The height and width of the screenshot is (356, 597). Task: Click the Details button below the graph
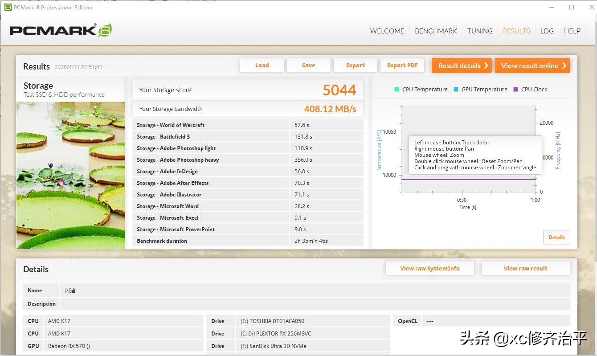tap(556, 237)
